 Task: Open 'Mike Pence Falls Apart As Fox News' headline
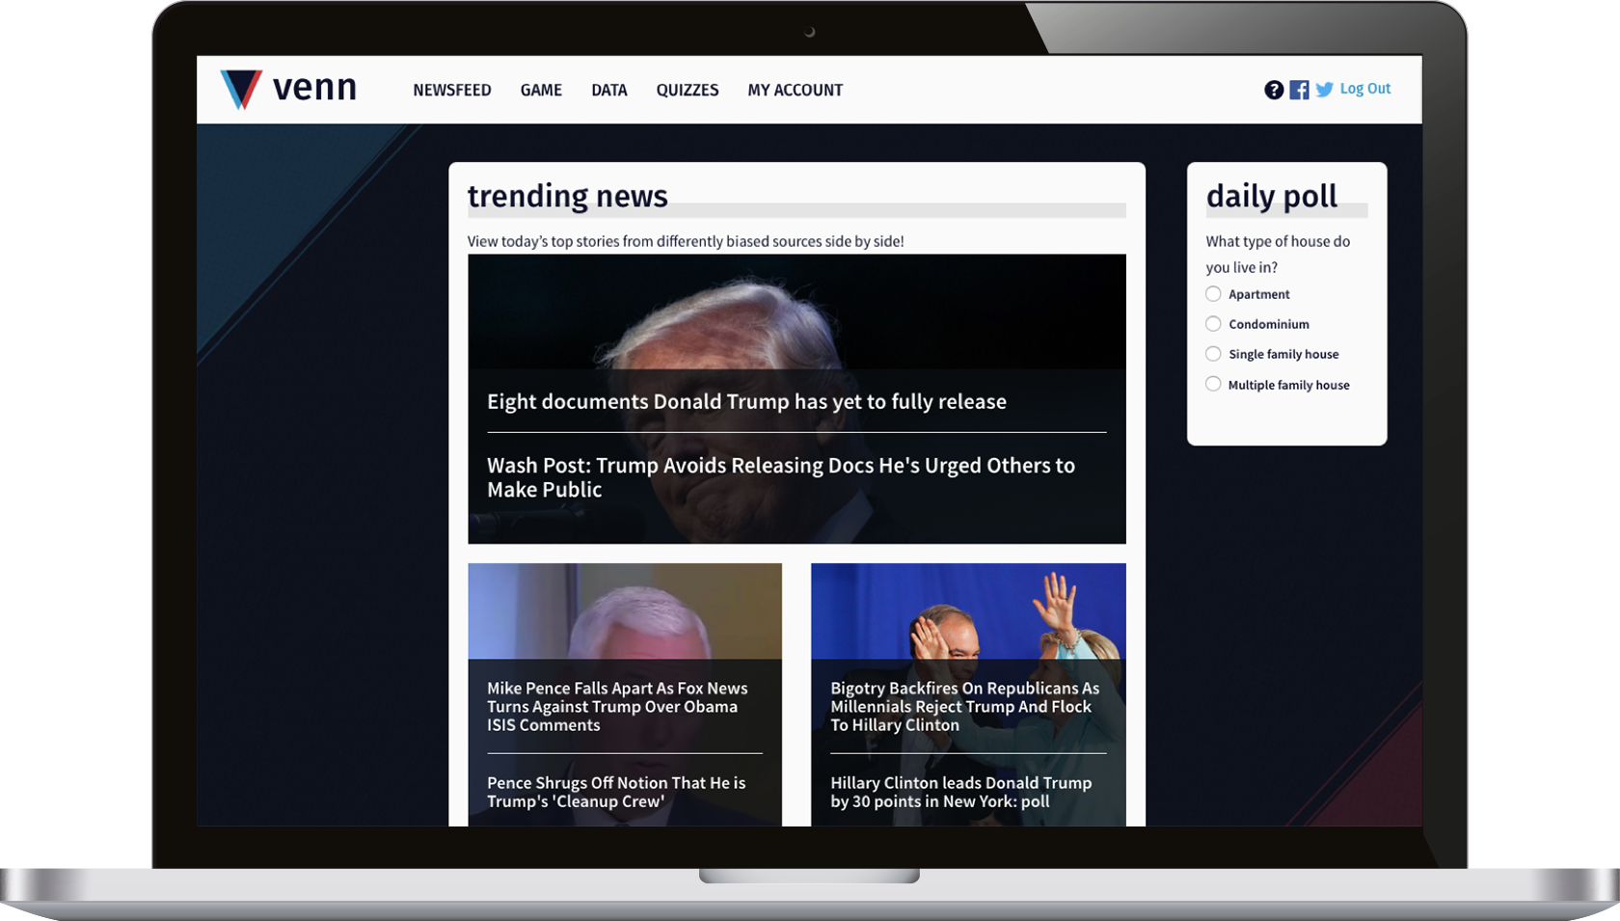617,707
